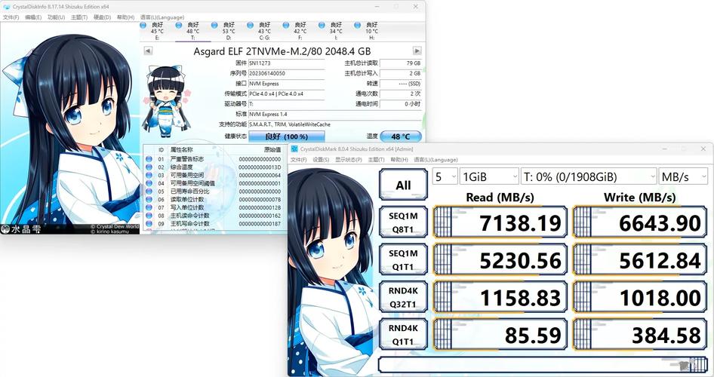
Task: Click status orb for attribute 08 主机读命令计数
Action: click(149, 216)
